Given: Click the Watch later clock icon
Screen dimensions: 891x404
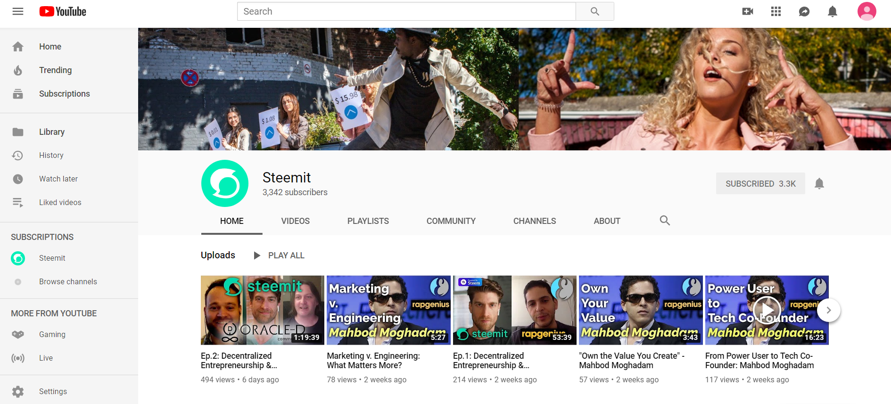Looking at the screenshot, I should [x=18, y=179].
